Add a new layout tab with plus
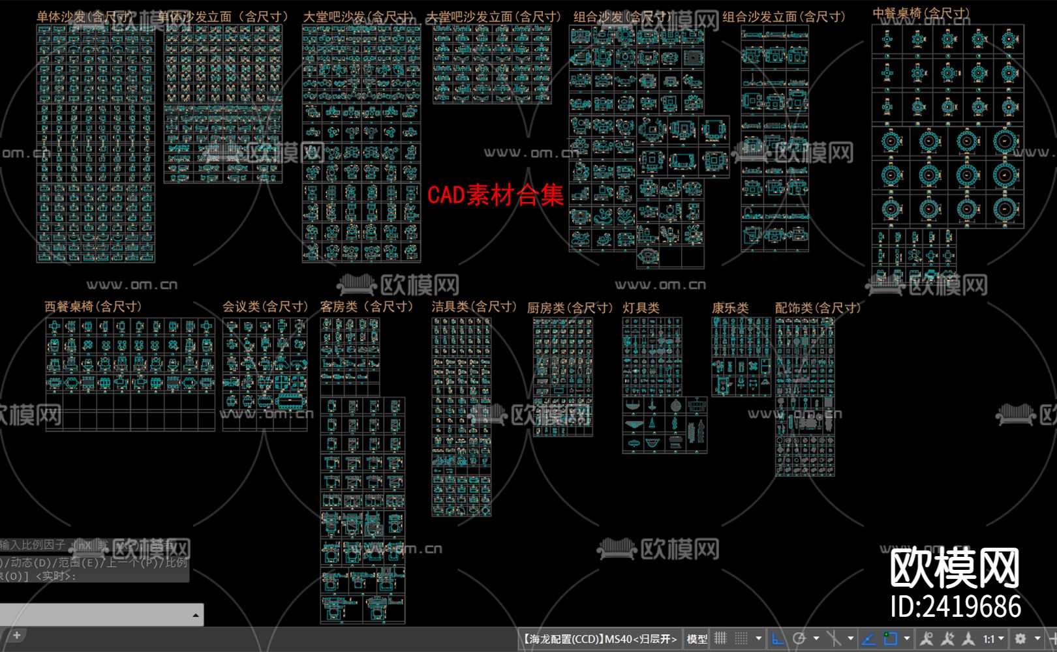Viewport: 1057px width, 652px height. tap(16, 635)
